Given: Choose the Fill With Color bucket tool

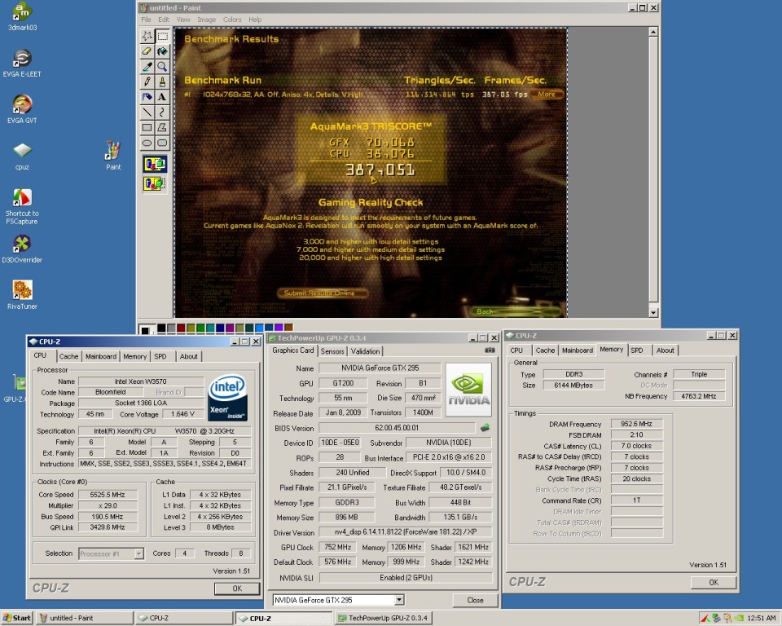Looking at the screenshot, I should click(163, 51).
